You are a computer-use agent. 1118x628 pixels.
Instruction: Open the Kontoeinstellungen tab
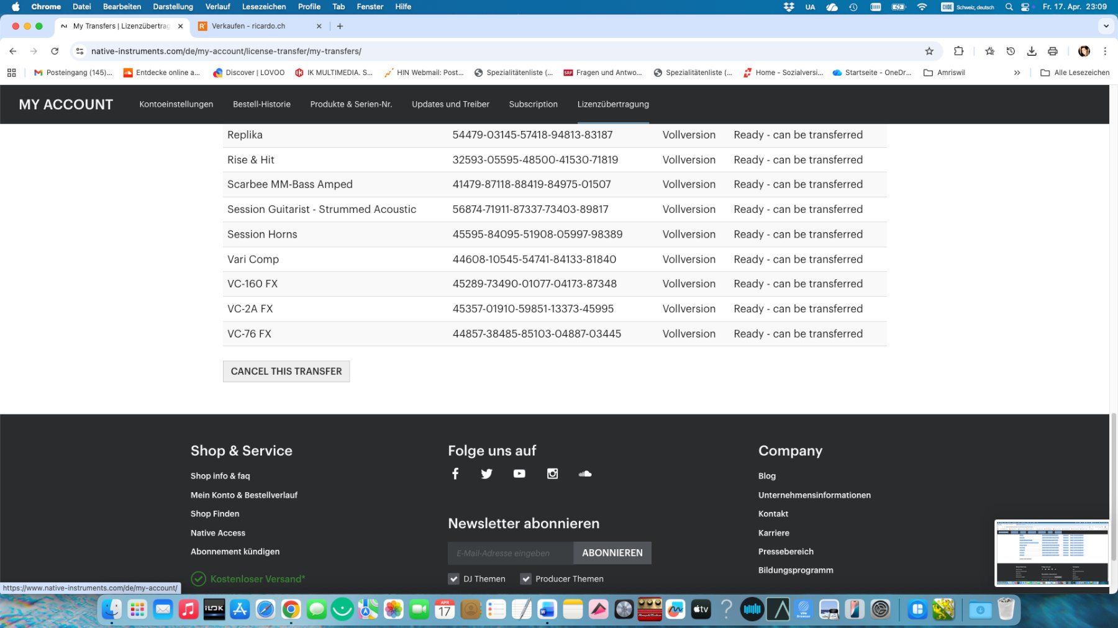(176, 104)
